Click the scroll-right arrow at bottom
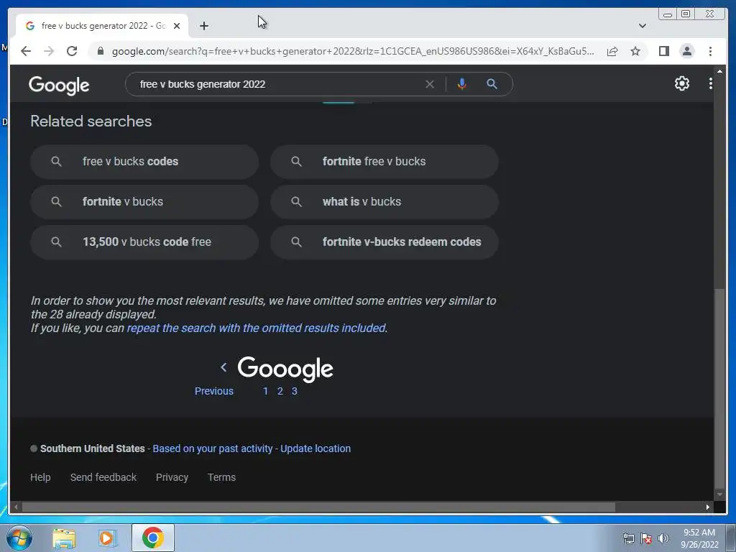Image resolution: width=736 pixels, height=552 pixels. 708,507
